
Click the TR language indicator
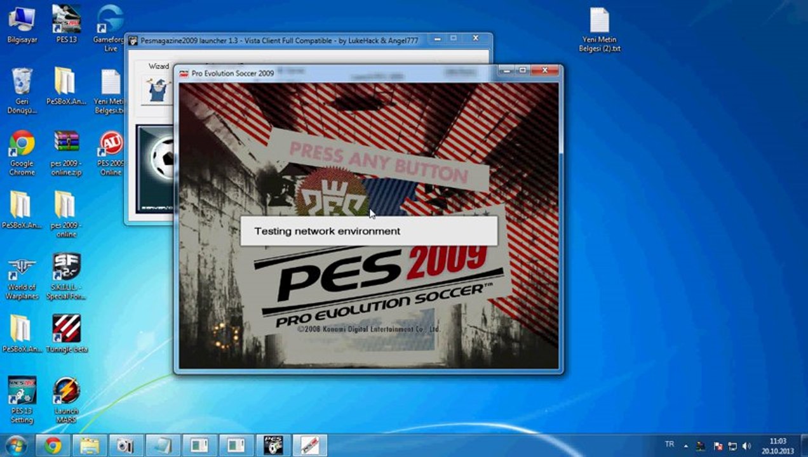[669, 444]
